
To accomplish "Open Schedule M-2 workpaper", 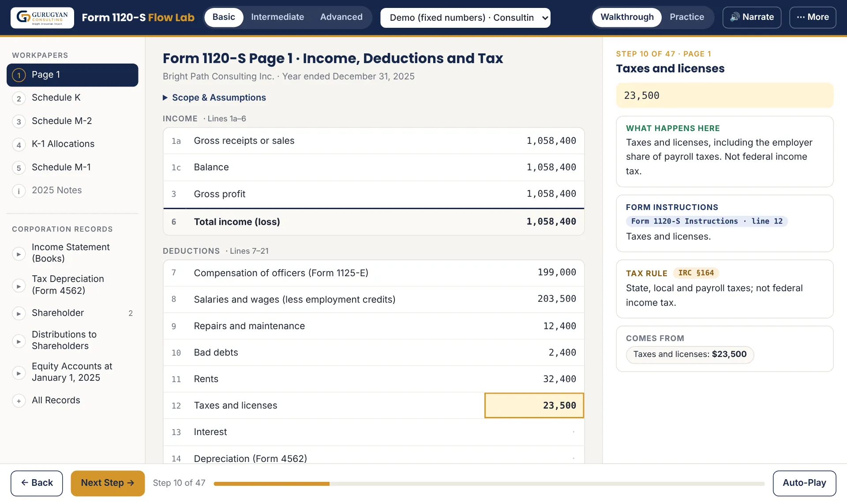I will [72, 121].
